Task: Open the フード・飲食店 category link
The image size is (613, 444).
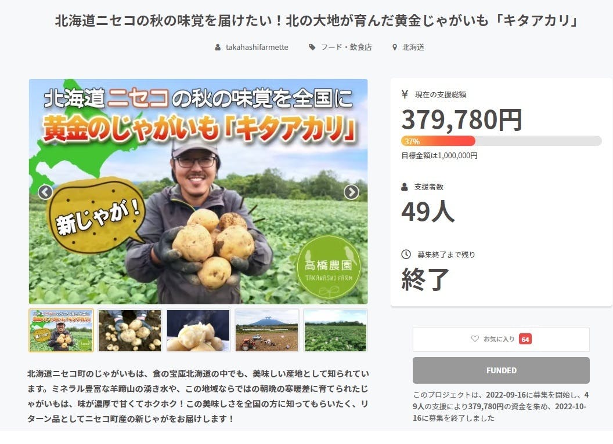Action: point(346,48)
